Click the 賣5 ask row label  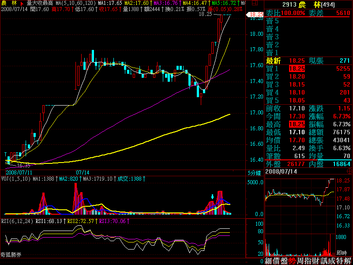[272, 21]
